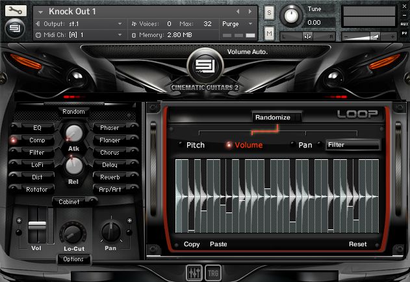410x282 pixels.
Task: Select previous instrument preset arrow
Action: [238, 12]
